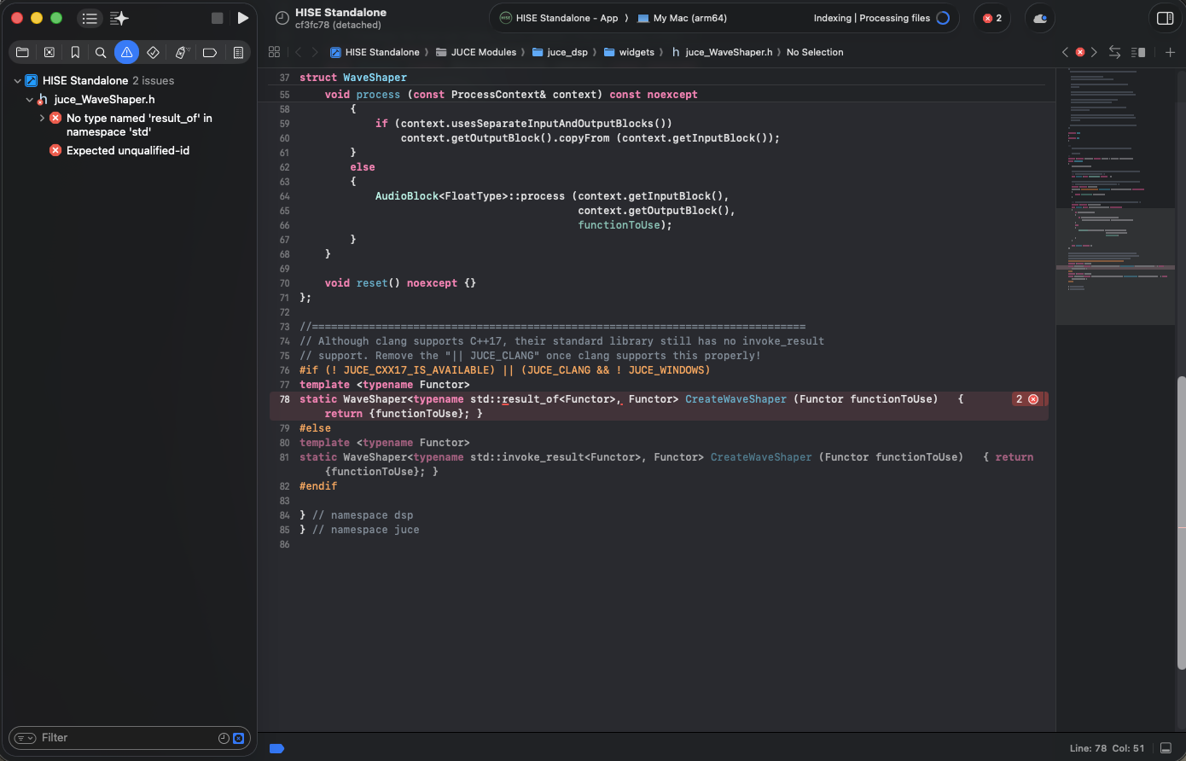Open the Bookmark navigator

coord(75,52)
